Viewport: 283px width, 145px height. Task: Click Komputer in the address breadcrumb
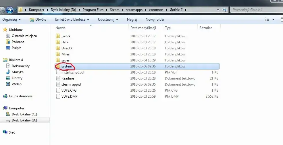click(x=37, y=10)
